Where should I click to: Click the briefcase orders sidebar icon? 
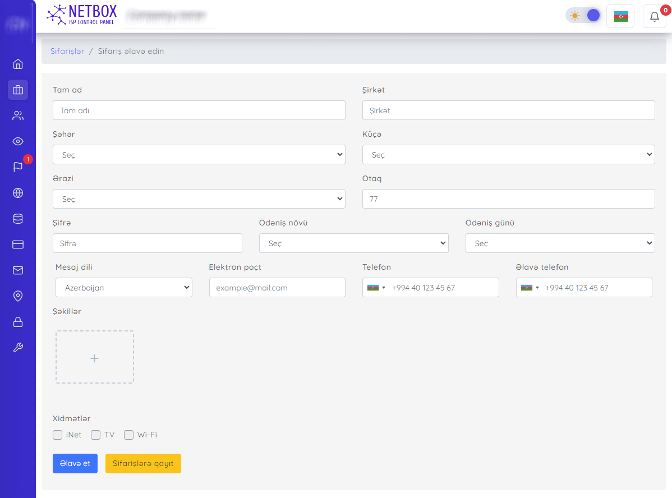pyautogui.click(x=18, y=90)
